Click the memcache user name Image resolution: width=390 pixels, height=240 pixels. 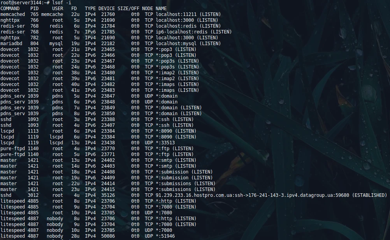click(x=52, y=14)
